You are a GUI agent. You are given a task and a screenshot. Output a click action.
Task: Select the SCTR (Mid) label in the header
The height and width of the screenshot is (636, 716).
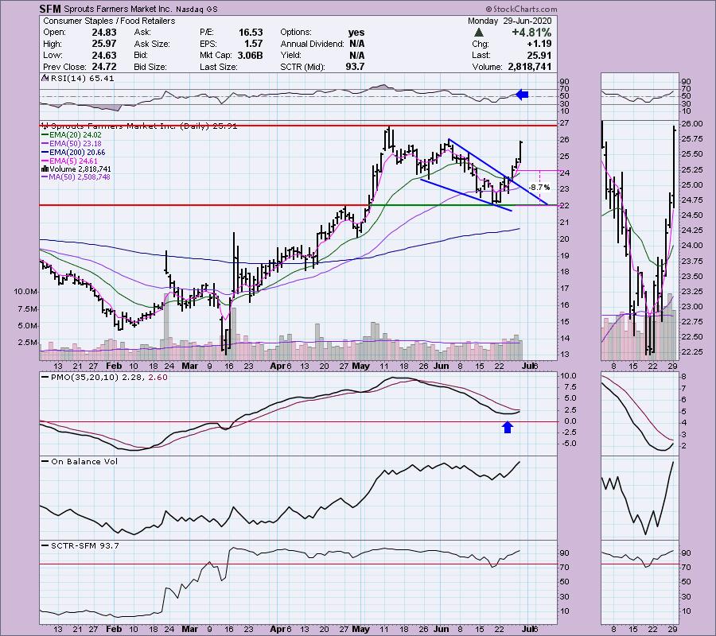[303, 67]
